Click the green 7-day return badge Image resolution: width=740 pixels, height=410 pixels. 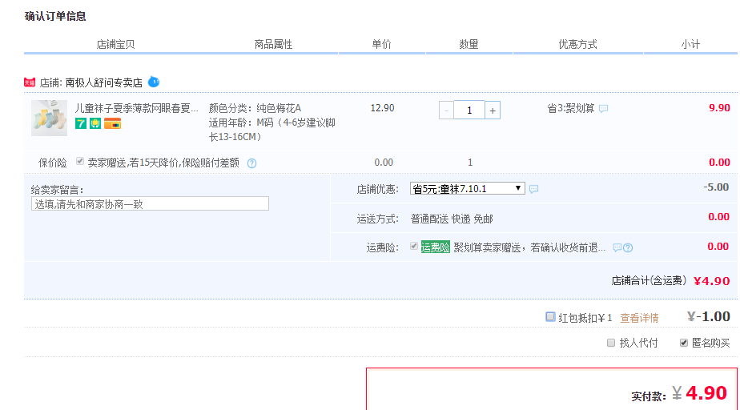tap(81, 123)
